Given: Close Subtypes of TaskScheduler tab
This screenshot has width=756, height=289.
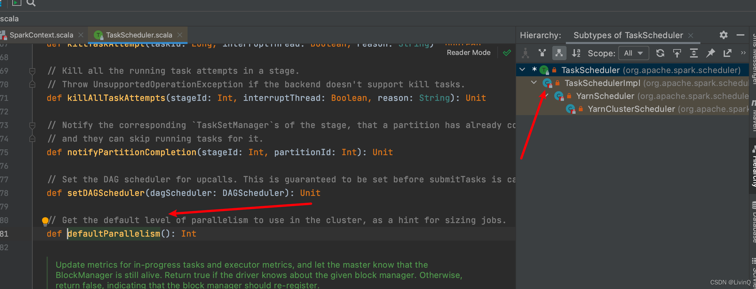Looking at the screenshot, I should (x=691, y=35).
